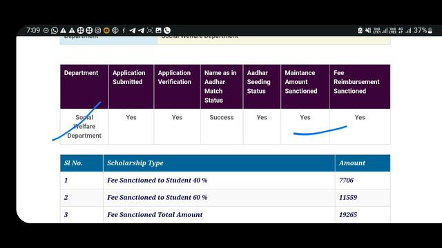Tap the Telegram icon beside the screenshot icon
This screenshot has height=248, width=442.
pos(141,30)
